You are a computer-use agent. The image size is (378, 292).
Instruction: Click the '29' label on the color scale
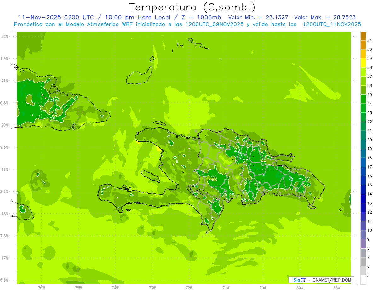(370, 59)
